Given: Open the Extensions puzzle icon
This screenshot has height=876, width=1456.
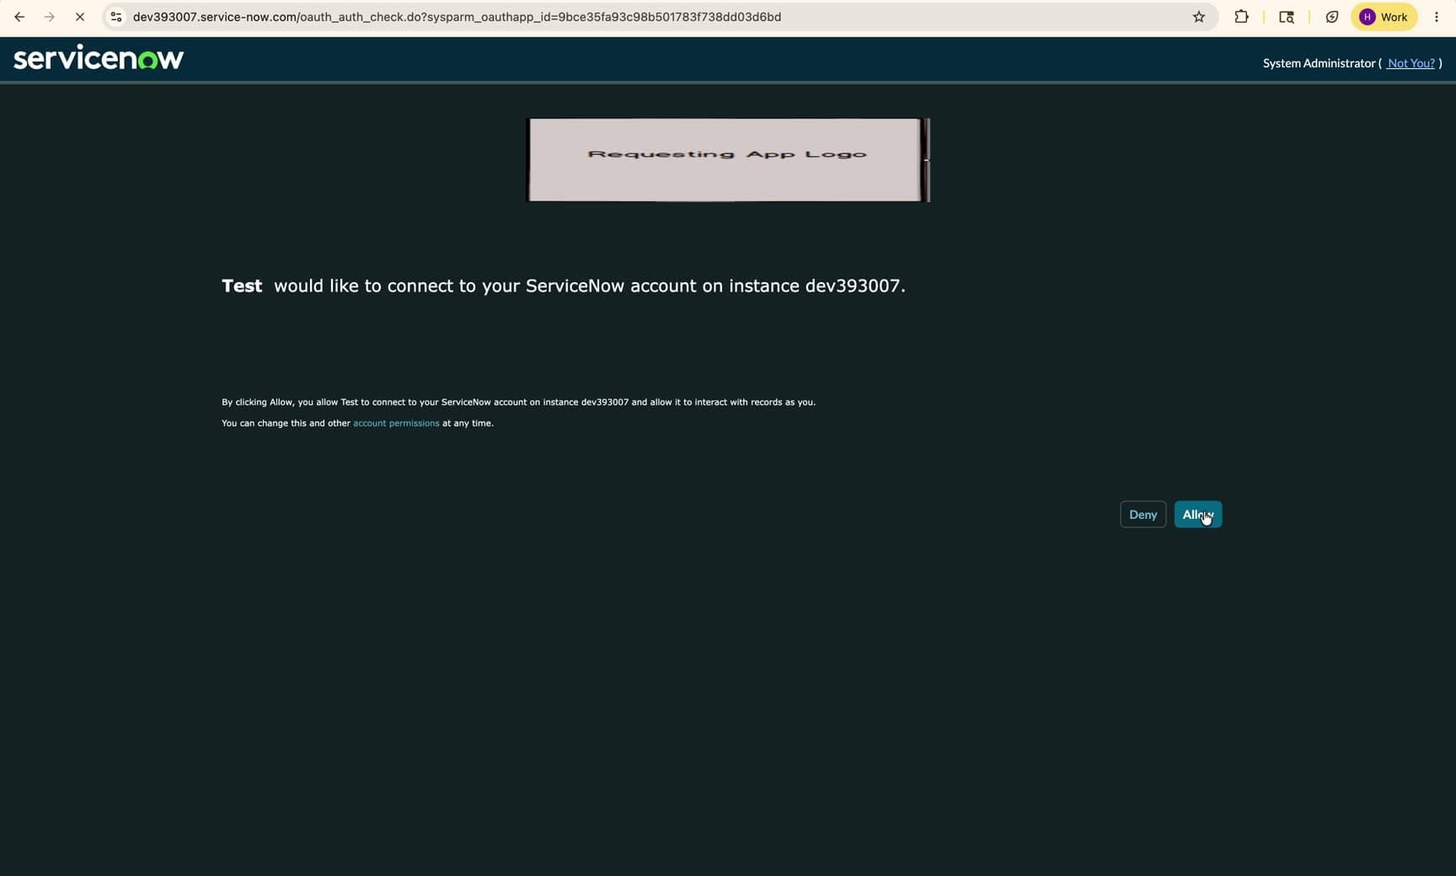Looking at the screenshot, I should coord(1241,17).
